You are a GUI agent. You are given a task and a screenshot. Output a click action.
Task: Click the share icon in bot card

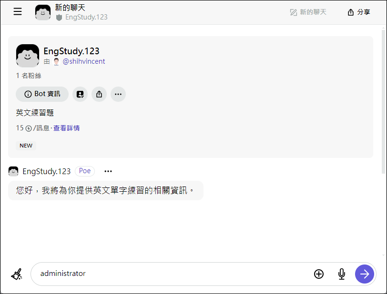[99, 94]
